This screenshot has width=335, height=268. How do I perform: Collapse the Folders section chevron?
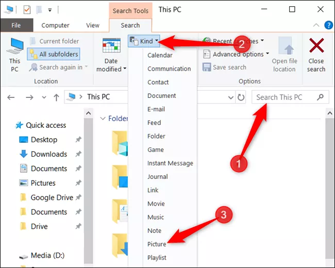[x=102, y=119]
